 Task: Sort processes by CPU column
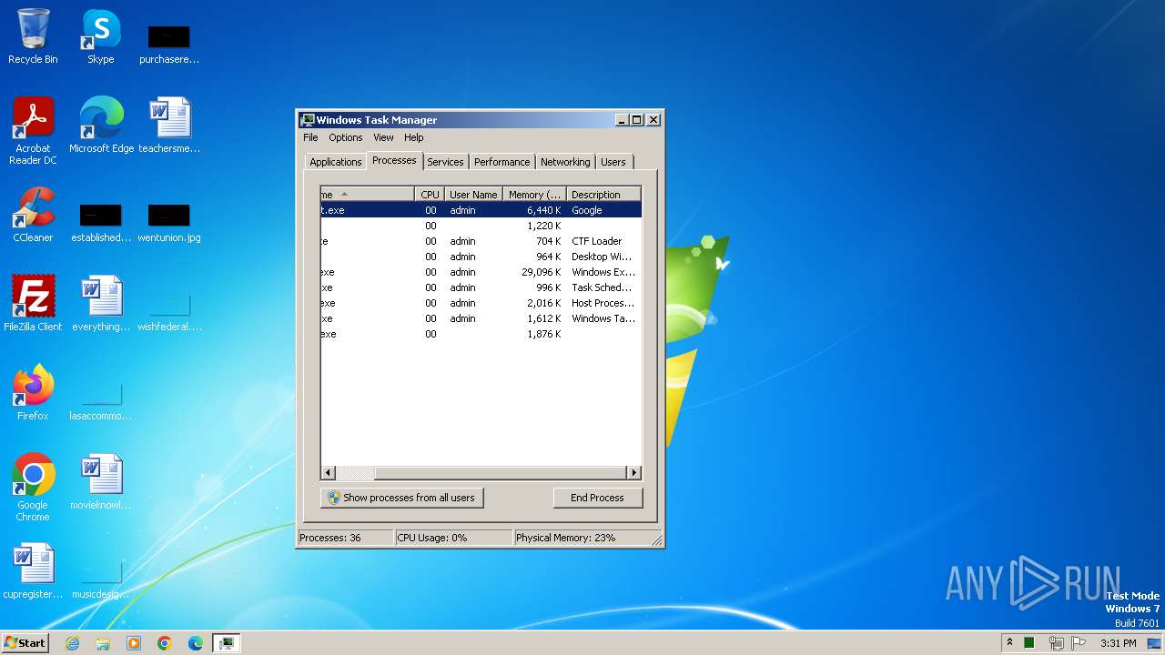pos(430,194)
